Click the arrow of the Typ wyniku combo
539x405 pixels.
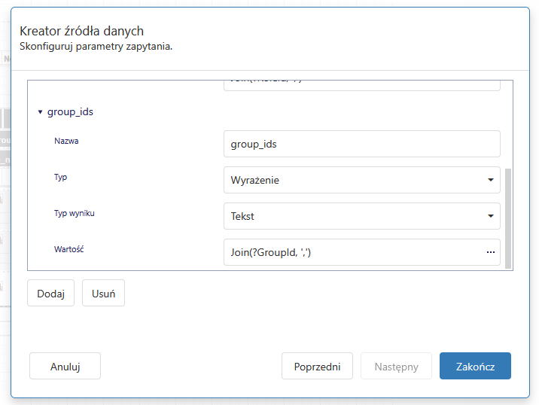pos(490,216)
